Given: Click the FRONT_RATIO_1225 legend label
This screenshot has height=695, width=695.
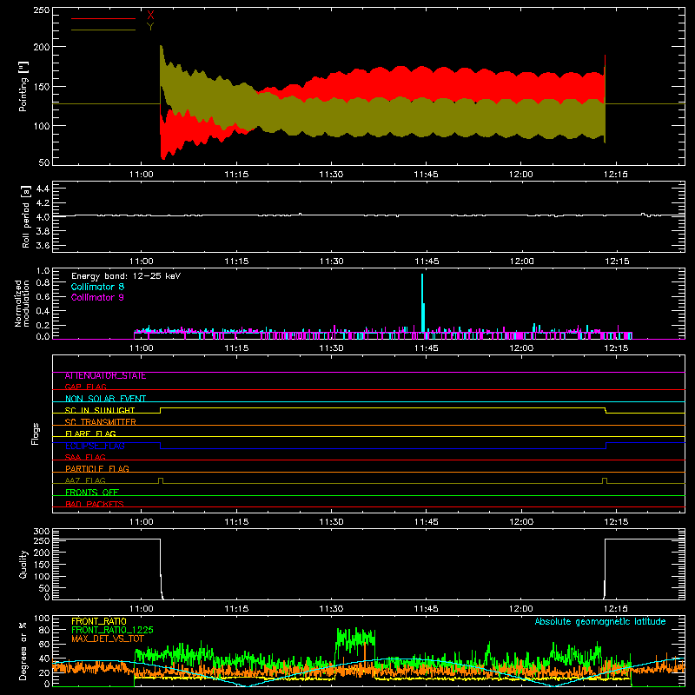Looking at the screenshot, I should pos(112,630).
